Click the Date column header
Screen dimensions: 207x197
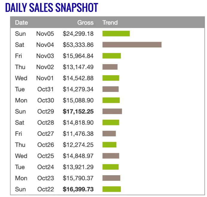(22, 22)
